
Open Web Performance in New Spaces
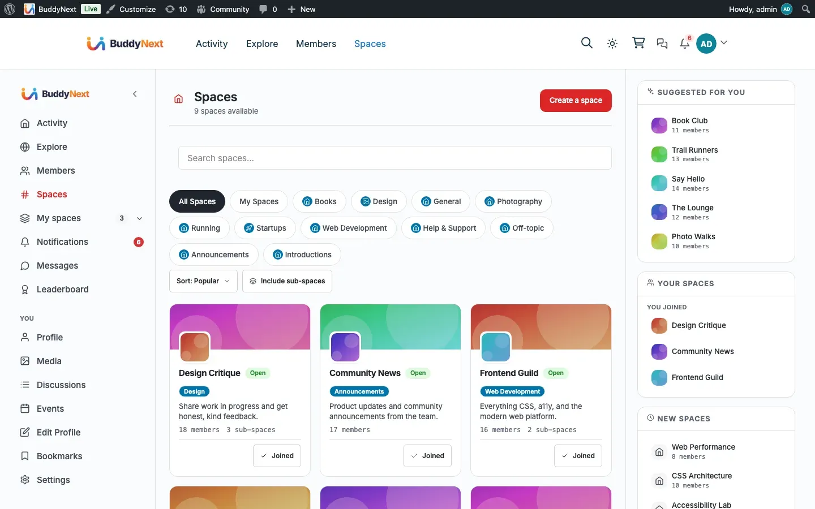click(x=716, y=451)
